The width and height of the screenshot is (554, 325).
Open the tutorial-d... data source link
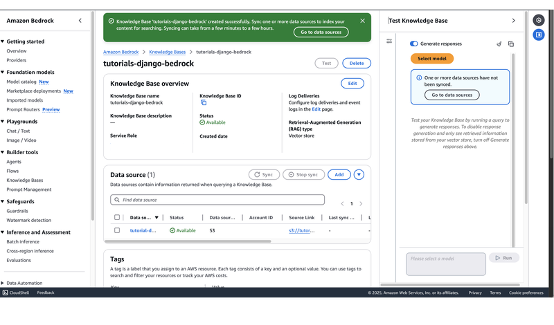click(x=143, y=230)
